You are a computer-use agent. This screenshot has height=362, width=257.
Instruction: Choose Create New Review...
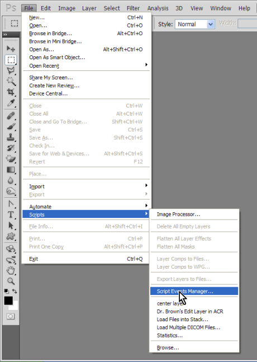pyautogui.click(x=86, y=85)
